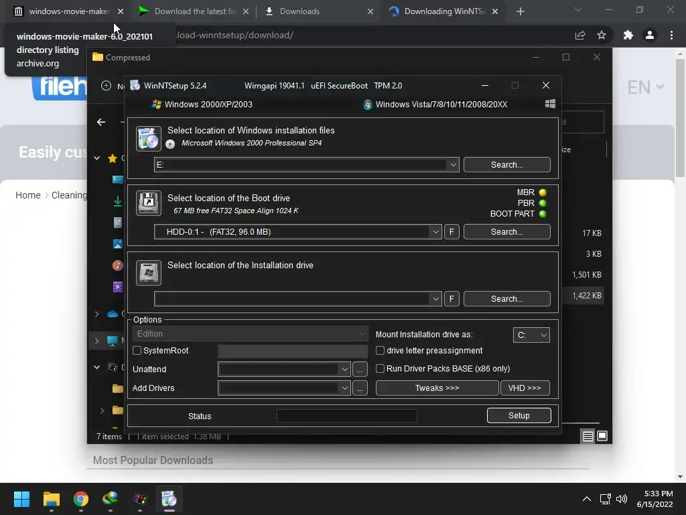This screenshot has width=686, height=515.
Task: Click the Installation drive icon
Action: tap(148, 272)
